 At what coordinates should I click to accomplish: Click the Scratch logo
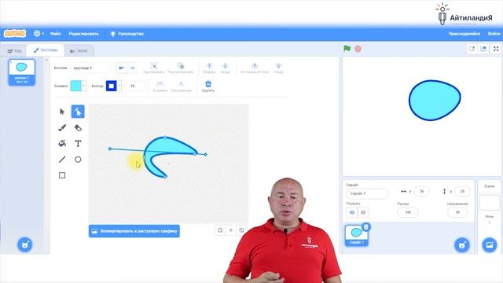[15, 33]
